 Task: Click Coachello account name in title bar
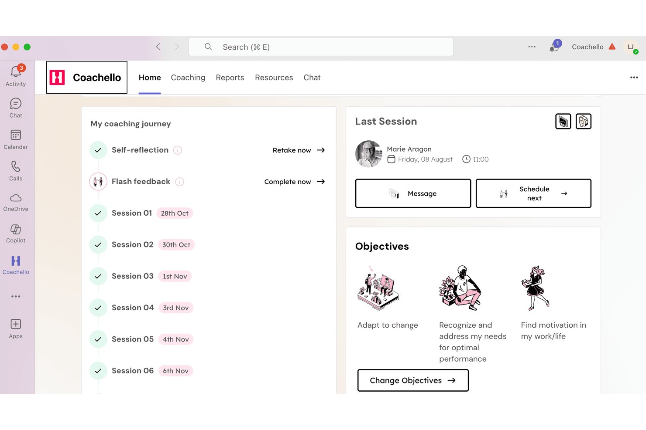tap(588, 47)
